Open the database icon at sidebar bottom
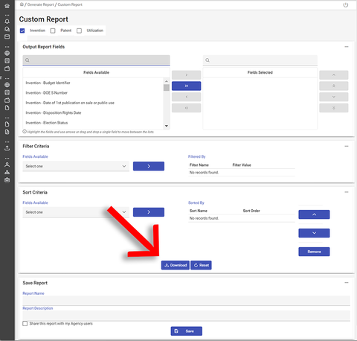 pyautogui.click(x=7, y=180)
